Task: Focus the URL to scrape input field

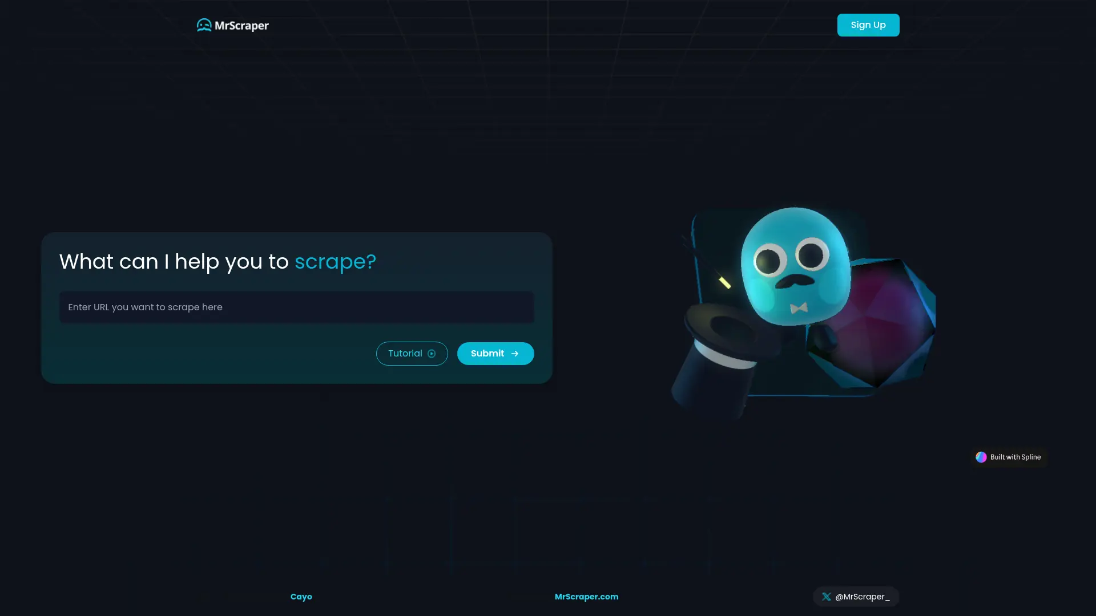Action: (x=297, y=307)
